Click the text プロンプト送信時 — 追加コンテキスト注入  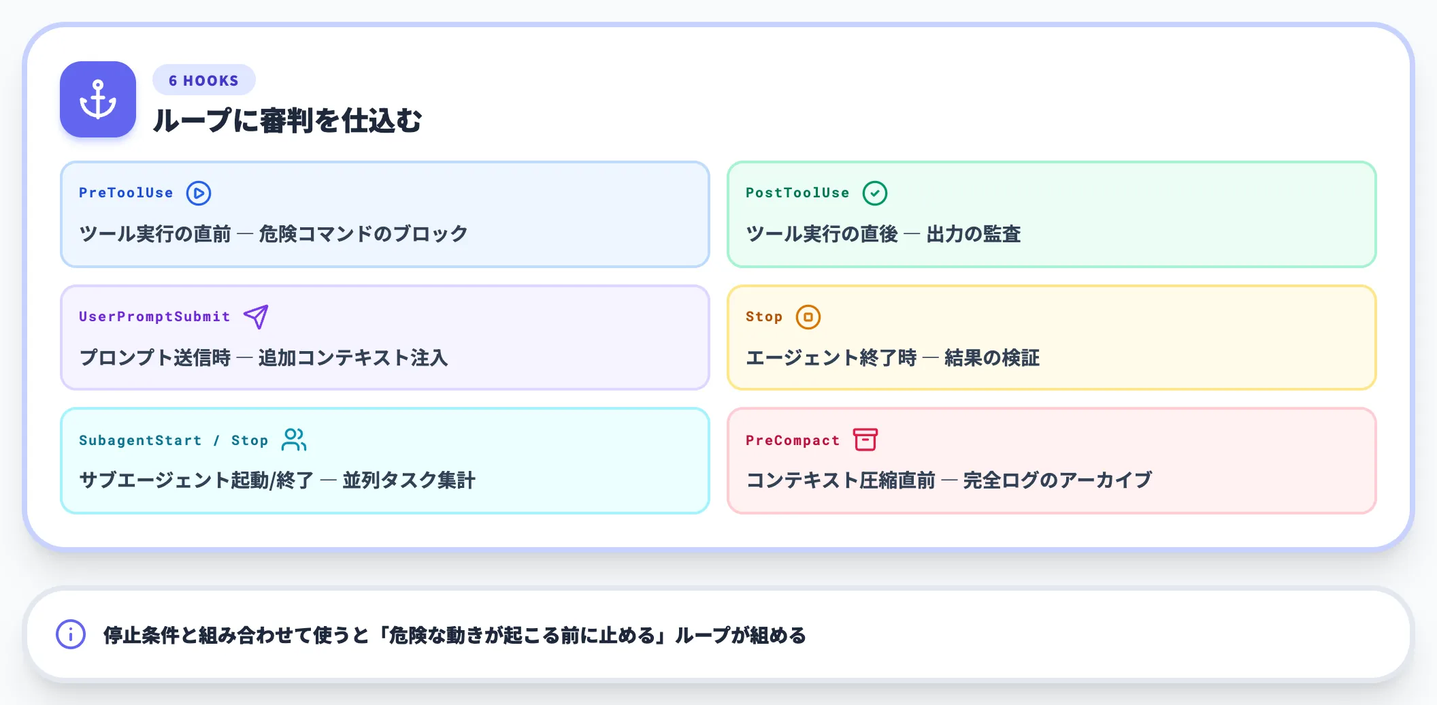(264, 358)
